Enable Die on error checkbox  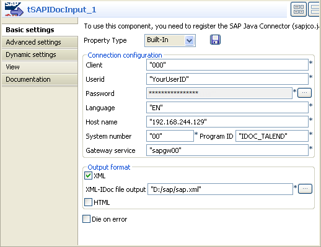tap(86, 219)
